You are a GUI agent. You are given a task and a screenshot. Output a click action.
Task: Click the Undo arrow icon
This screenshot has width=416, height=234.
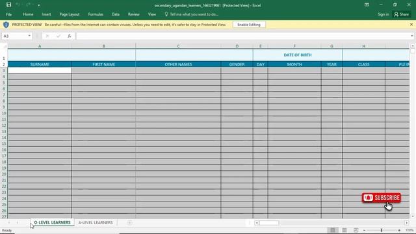(x=18, y=5)
